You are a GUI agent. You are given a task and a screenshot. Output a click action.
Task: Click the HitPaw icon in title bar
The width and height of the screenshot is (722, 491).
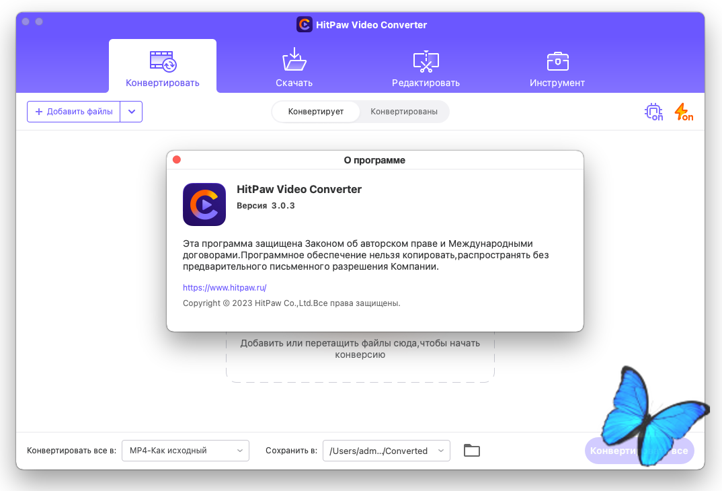coord(305,24)
